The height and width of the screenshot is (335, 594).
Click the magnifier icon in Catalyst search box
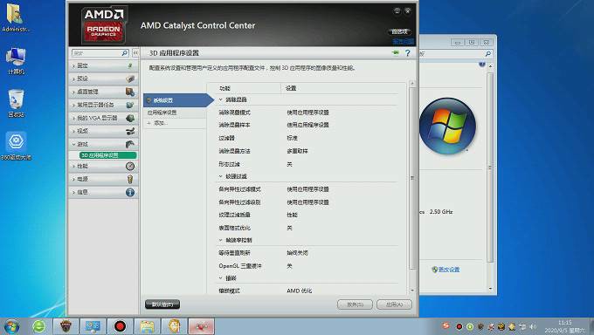point(124,53)
